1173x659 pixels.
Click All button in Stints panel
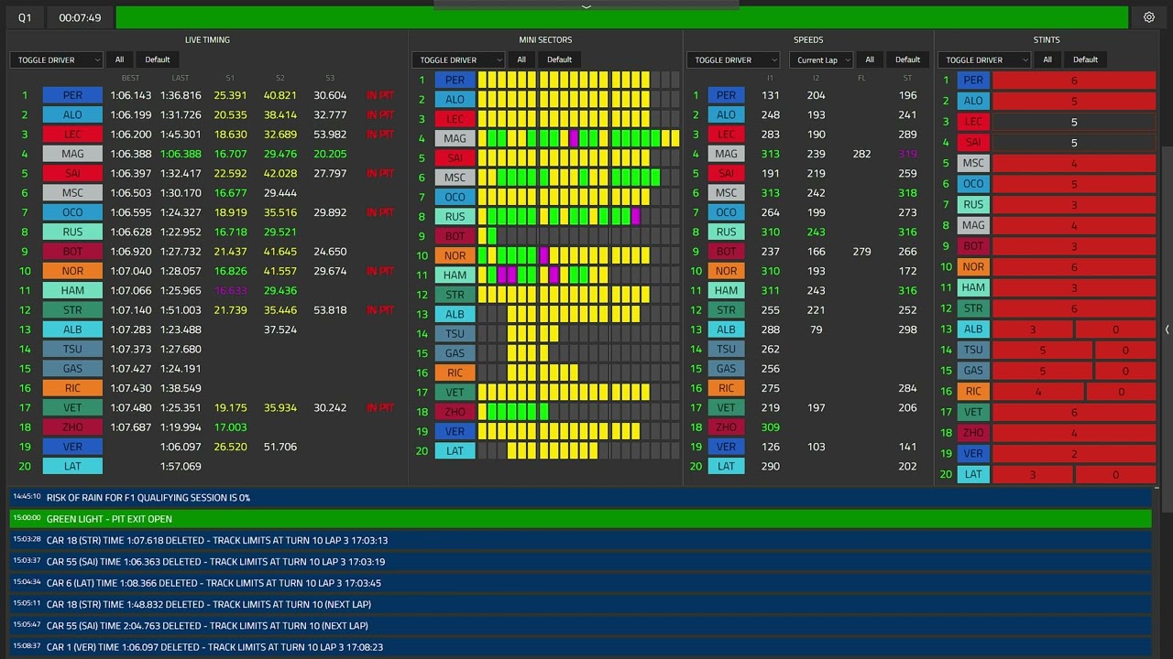pos(1047,59)
